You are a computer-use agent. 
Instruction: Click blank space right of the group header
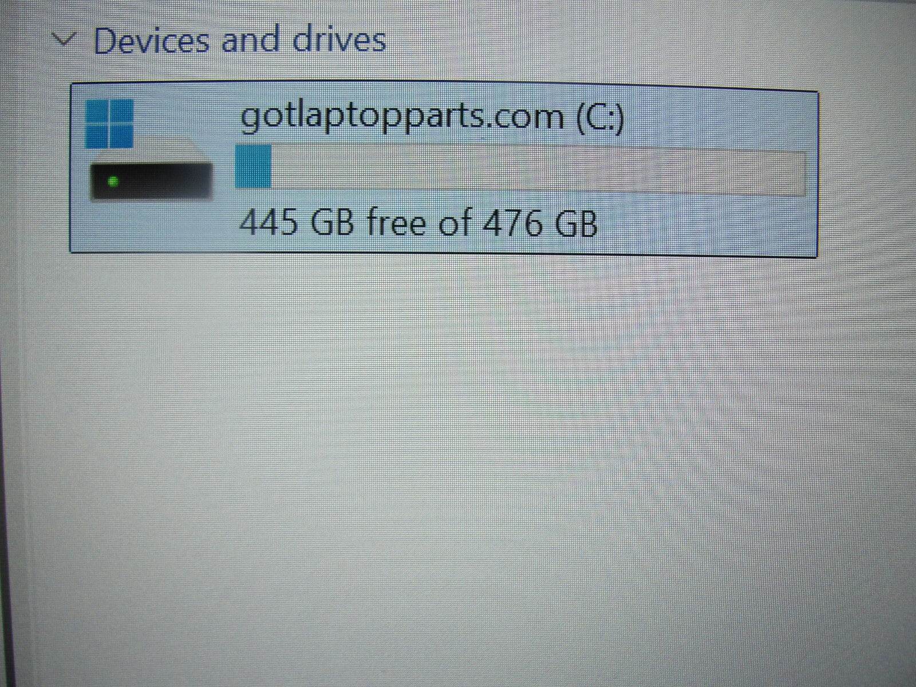click(630, 40)
